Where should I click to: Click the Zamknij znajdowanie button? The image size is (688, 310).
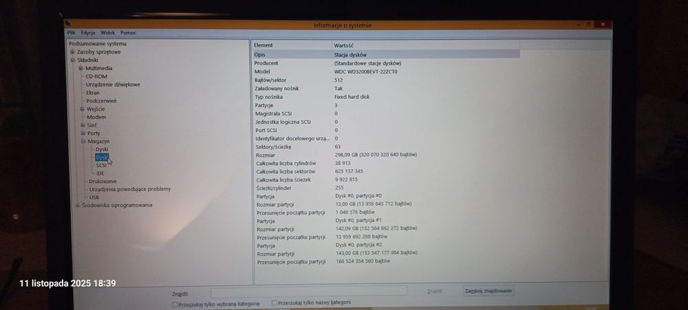(488, 291)
